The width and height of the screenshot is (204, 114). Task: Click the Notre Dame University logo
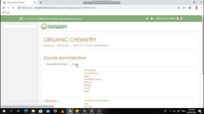click(x=54, y=27)
